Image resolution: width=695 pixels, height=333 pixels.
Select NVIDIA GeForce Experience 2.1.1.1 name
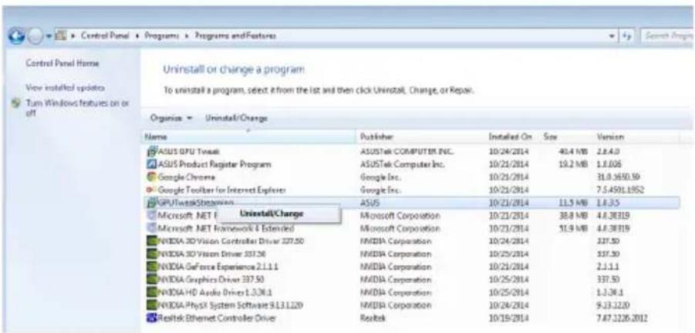(218, 267)
